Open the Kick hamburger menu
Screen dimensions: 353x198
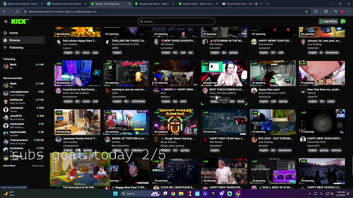click(x=6, y=21)
